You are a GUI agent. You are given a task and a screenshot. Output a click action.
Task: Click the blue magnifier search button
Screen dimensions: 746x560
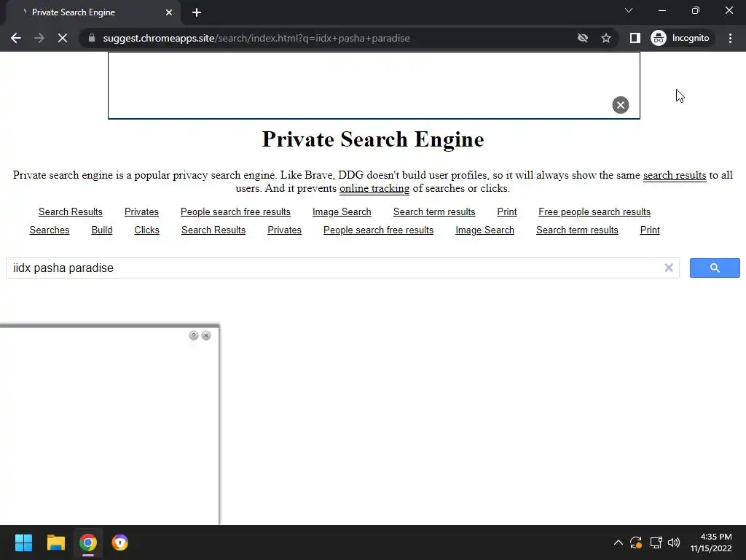point(715,268)
